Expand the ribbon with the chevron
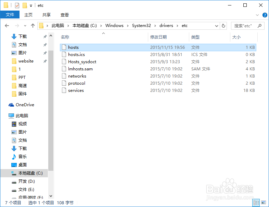The image size is (269, 207). (257, 15)
